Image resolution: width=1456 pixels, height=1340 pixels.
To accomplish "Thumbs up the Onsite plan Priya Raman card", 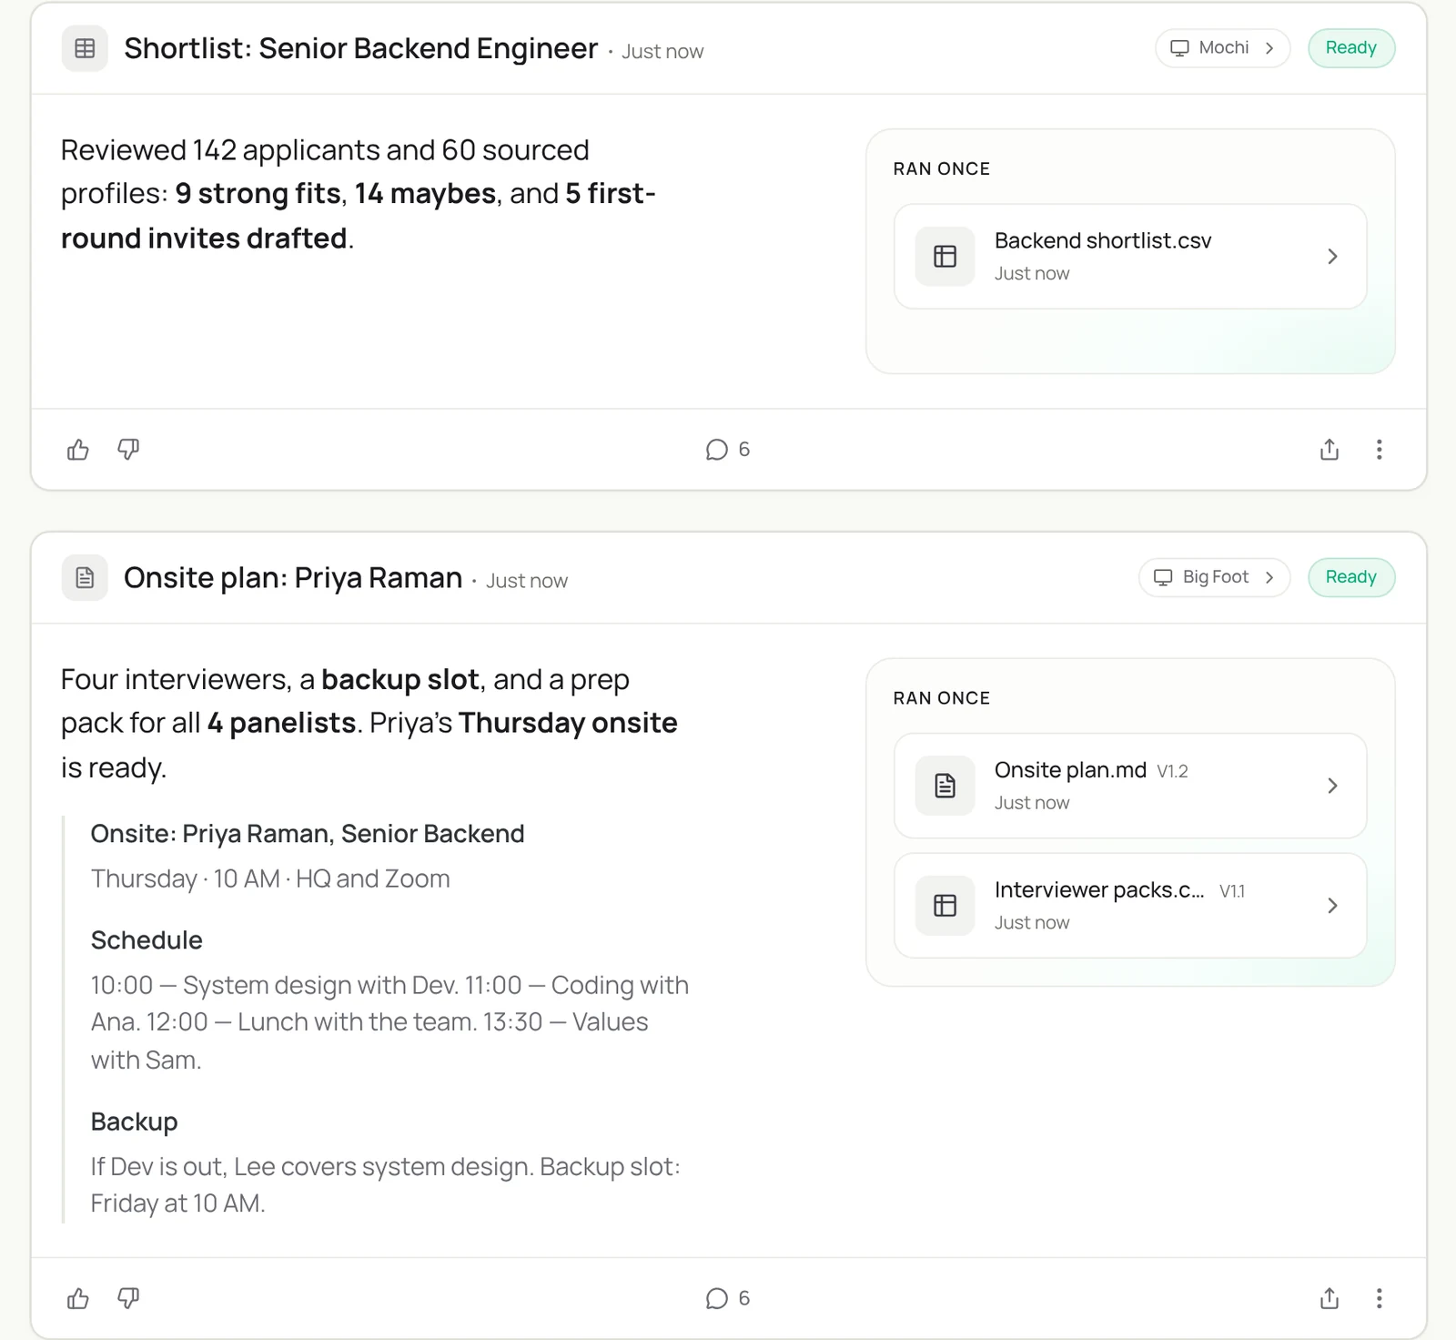I will point(78,1298).
